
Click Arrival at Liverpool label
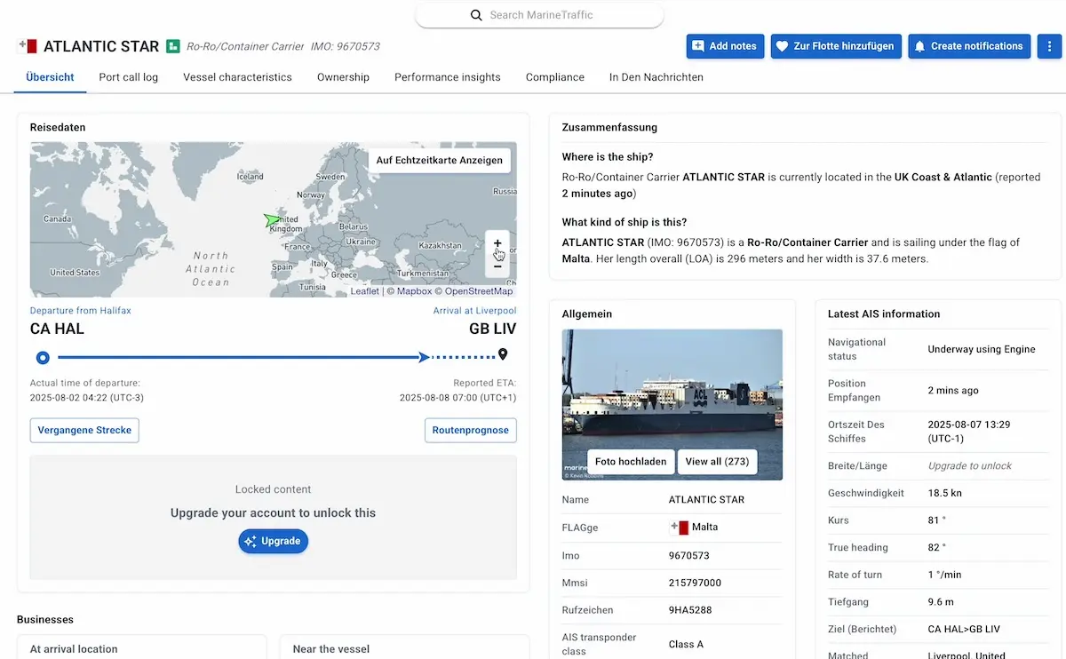tap(473, 311)
